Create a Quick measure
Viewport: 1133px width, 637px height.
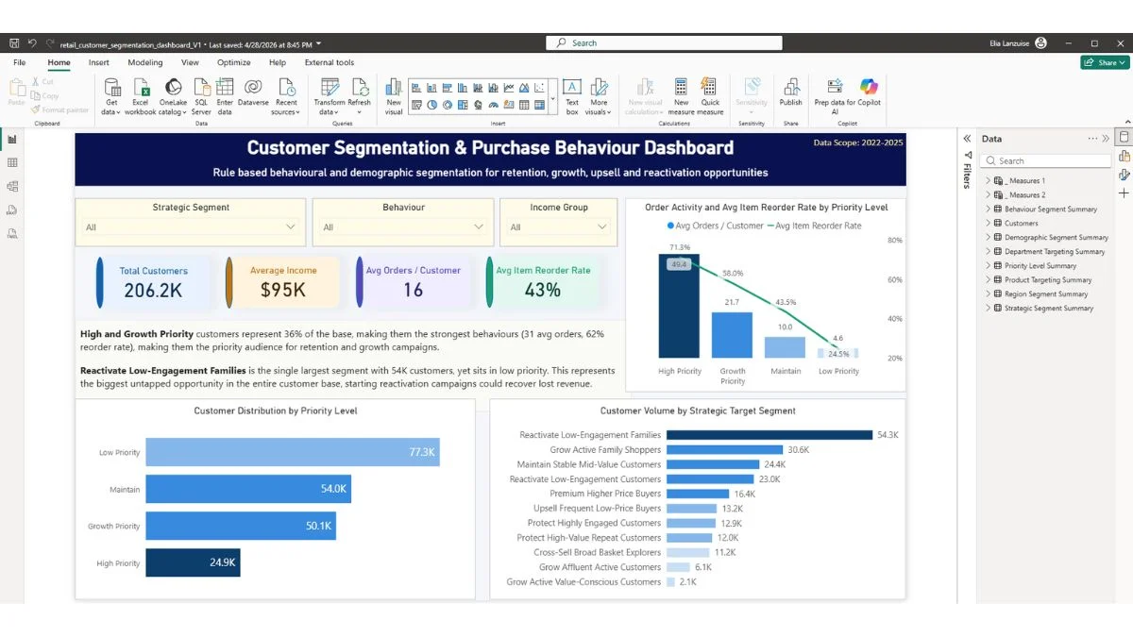[x=710, y=97]
